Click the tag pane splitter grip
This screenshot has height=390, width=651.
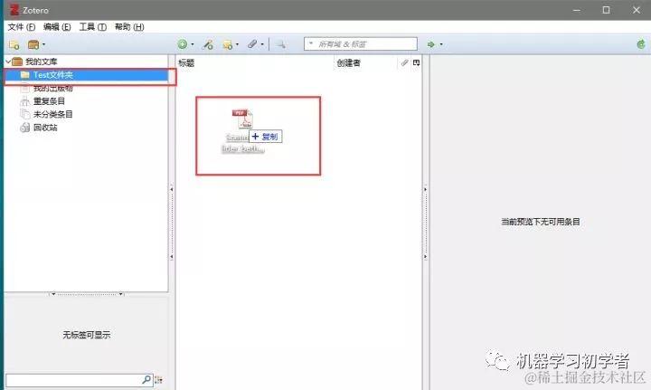pos(87,294)
